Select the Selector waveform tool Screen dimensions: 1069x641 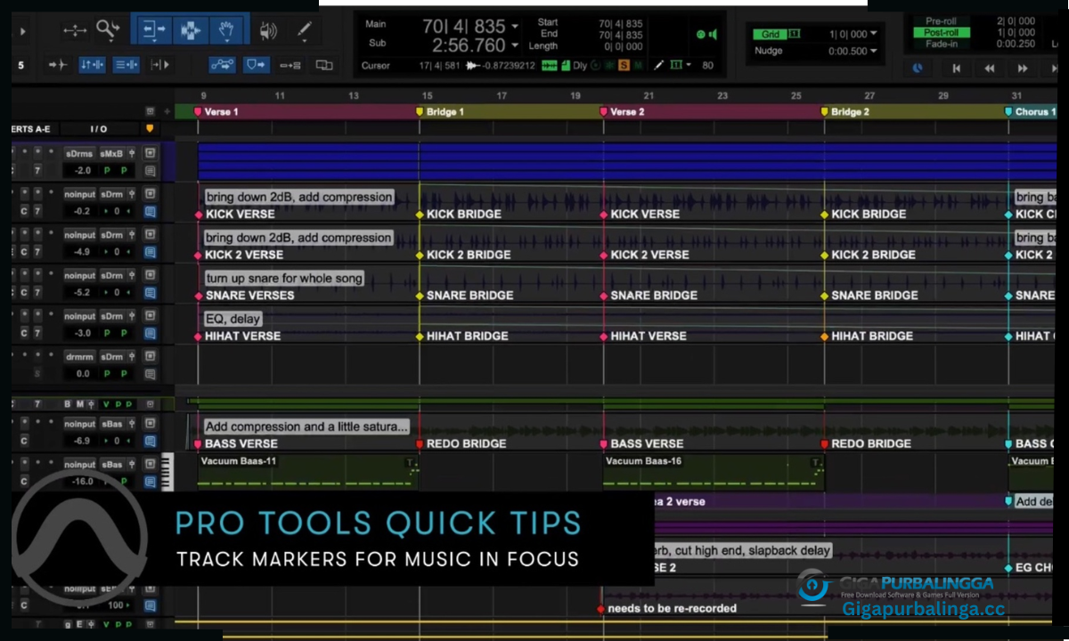[190, 30]
